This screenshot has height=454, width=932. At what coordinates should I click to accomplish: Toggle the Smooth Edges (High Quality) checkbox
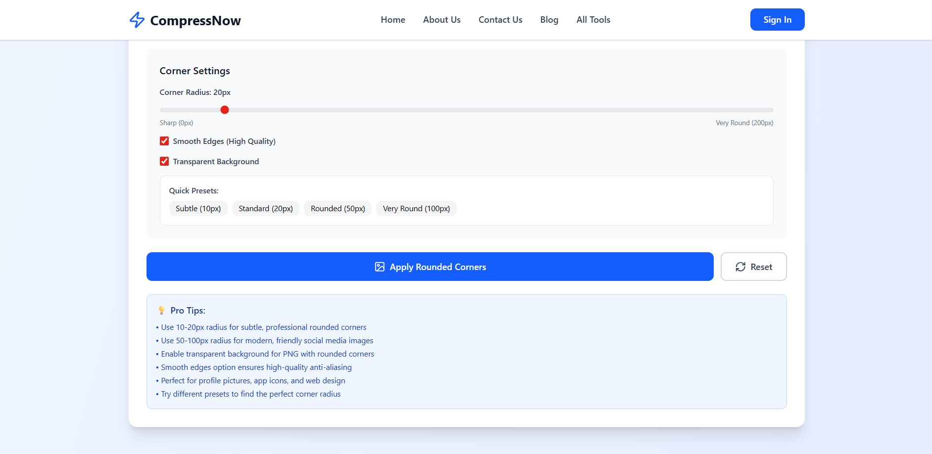[164, 141]
